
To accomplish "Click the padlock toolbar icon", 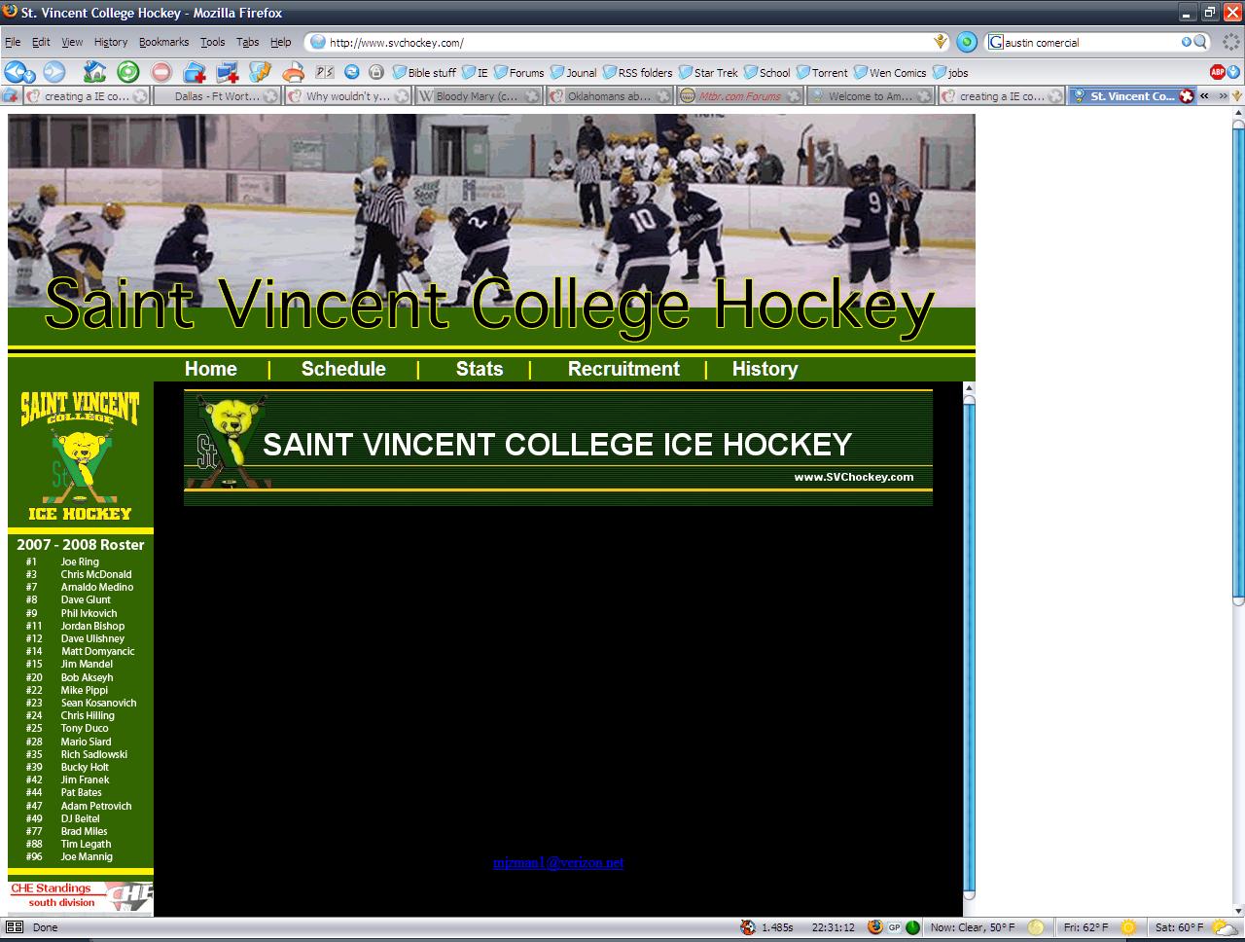I will click(376, 72).
